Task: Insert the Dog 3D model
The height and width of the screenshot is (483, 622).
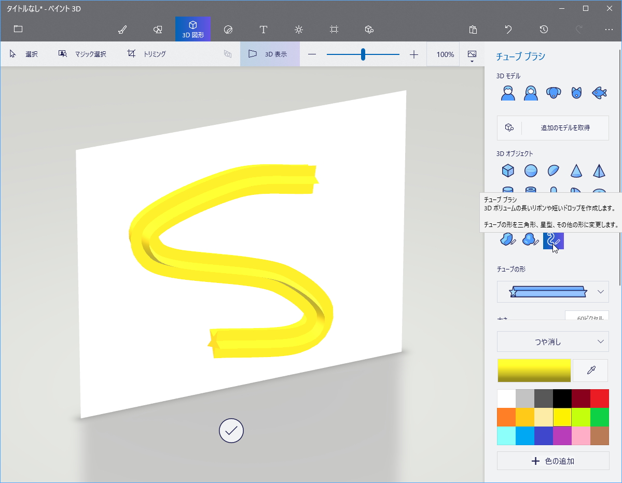Action: coord(554,93)
